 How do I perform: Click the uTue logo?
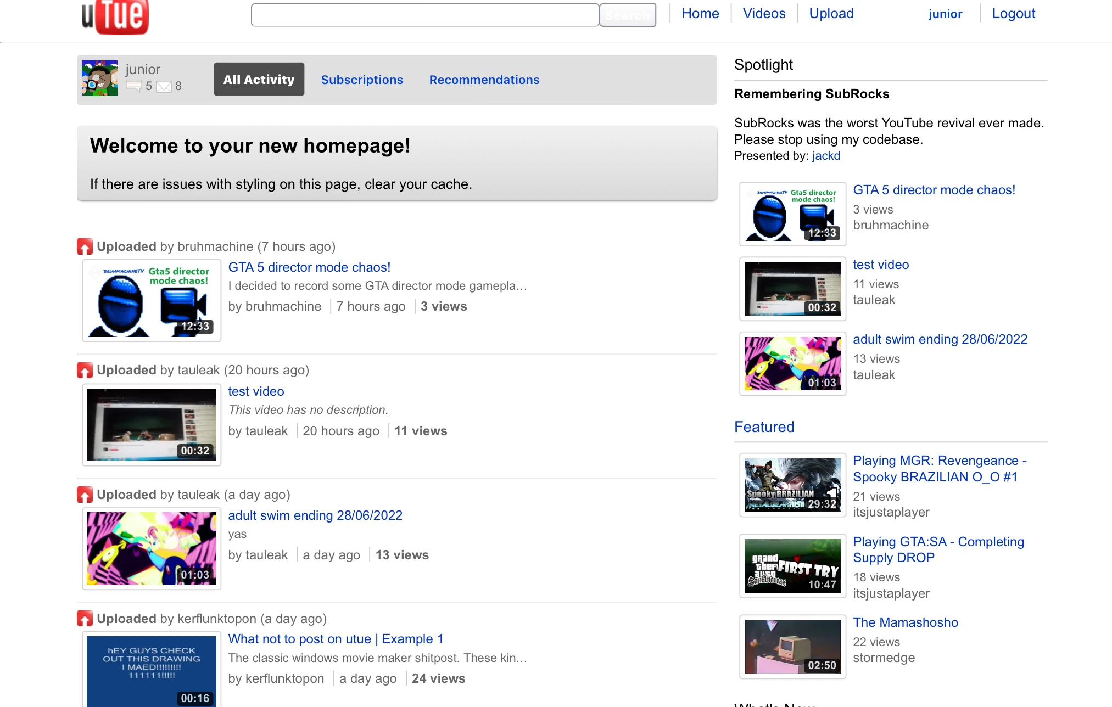[115, 15]
